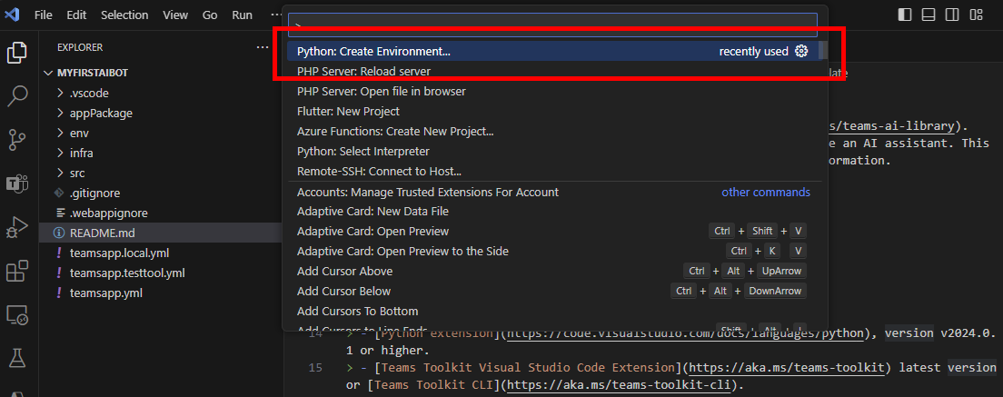This screenshot has width=1003, height=397.
Task: Open the Run and Debug view icon
Action: 17,226
